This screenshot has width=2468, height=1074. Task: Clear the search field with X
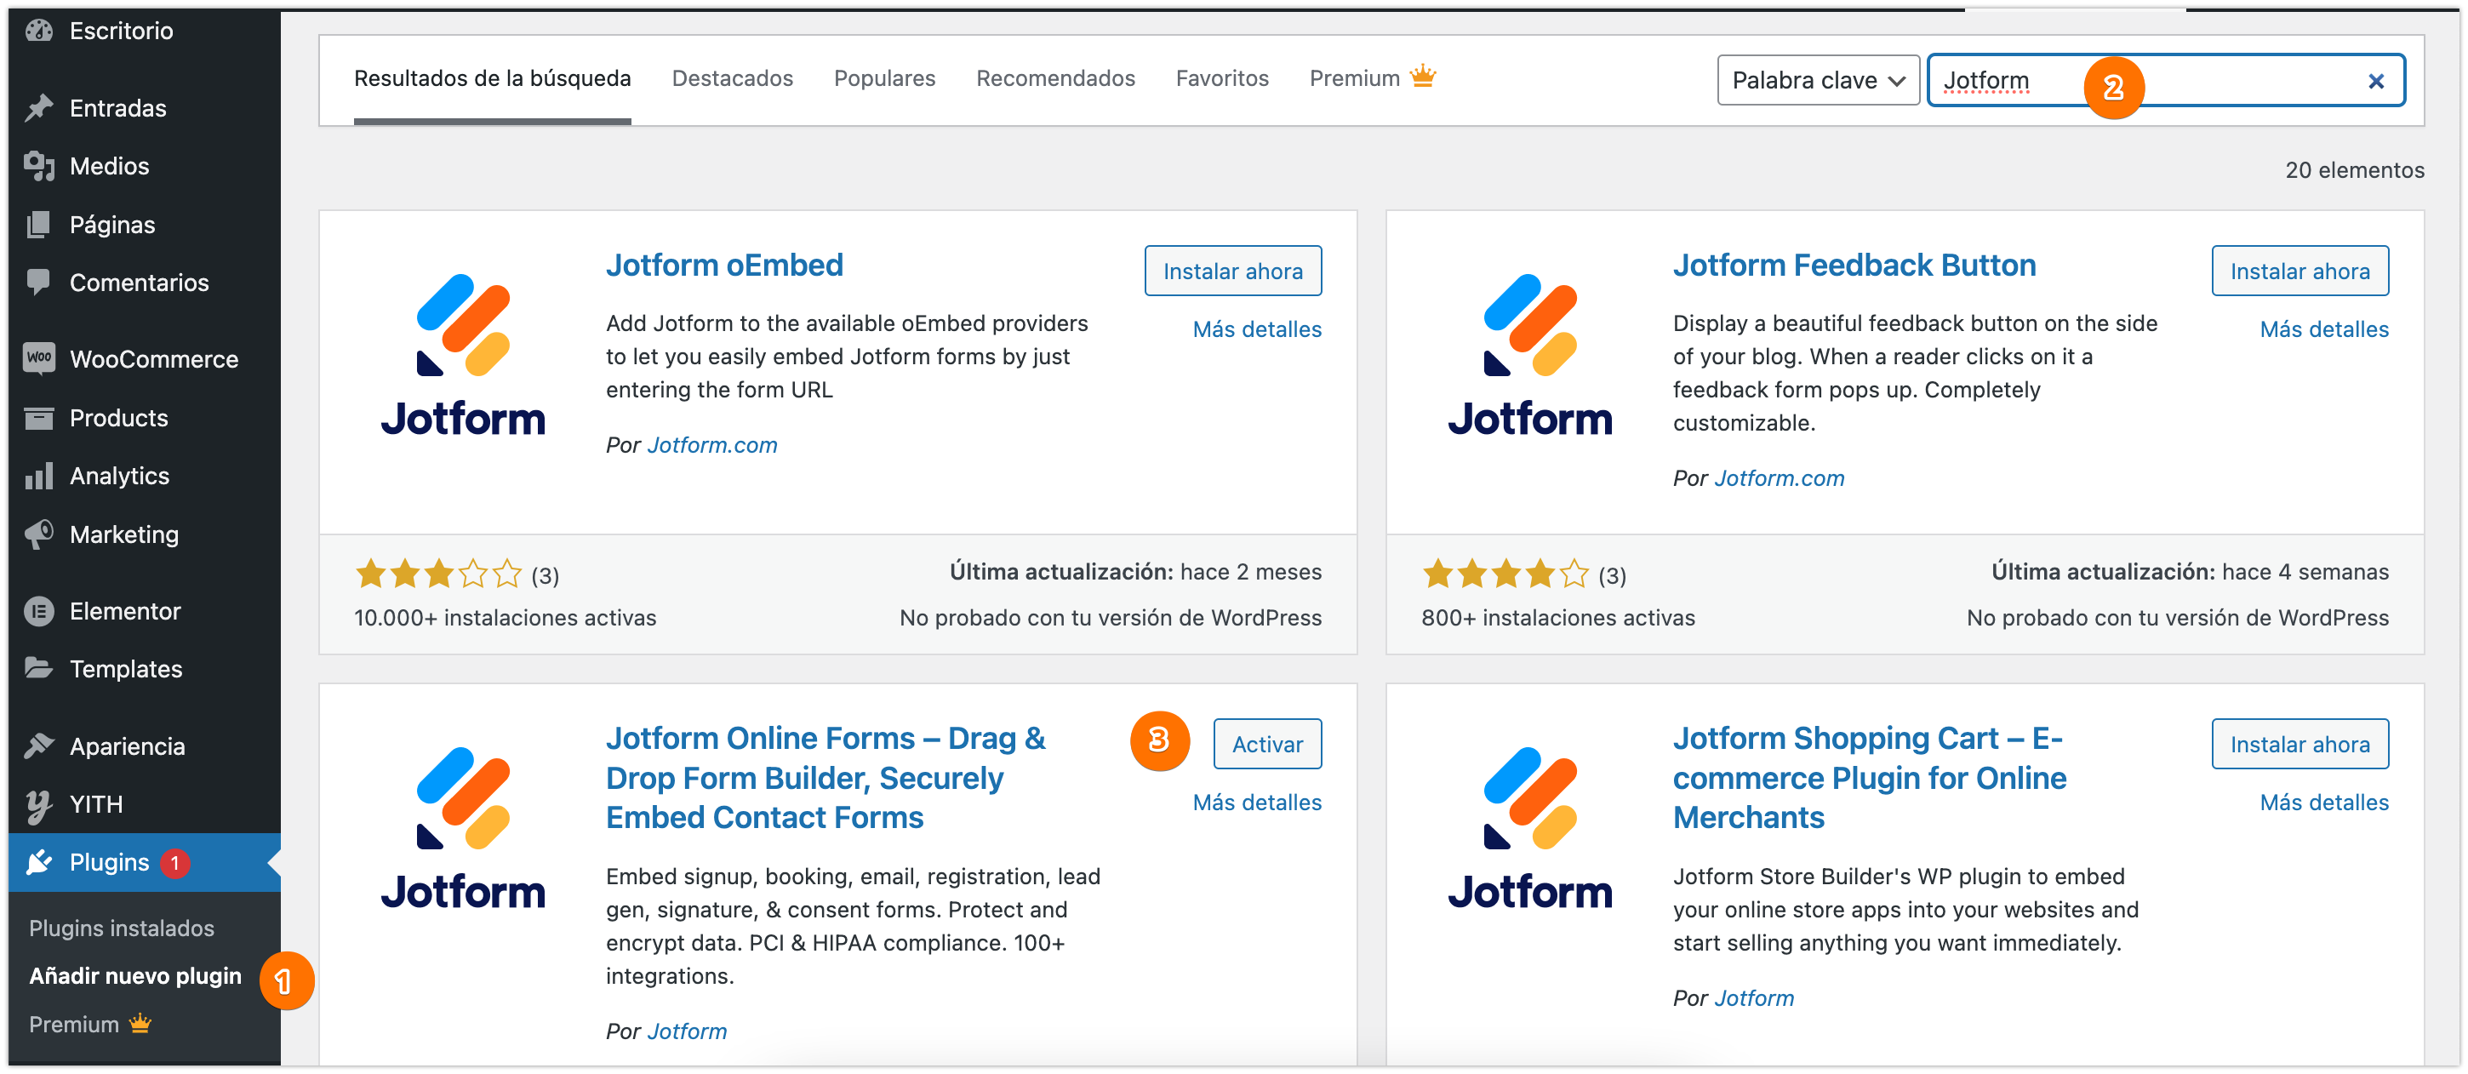2375,82
